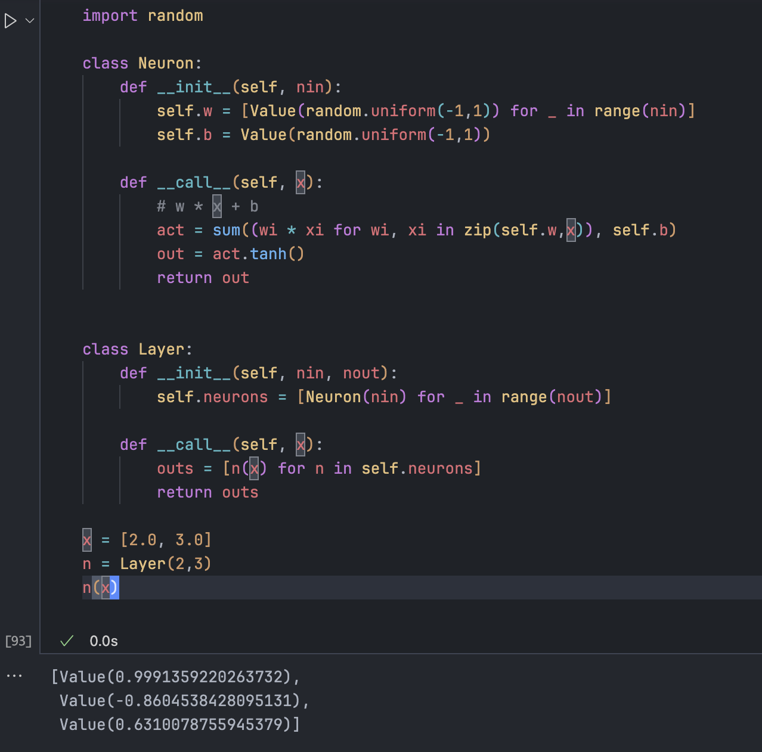
Task: Click the highlighted n(x) call line
Action: coord(100,588)
